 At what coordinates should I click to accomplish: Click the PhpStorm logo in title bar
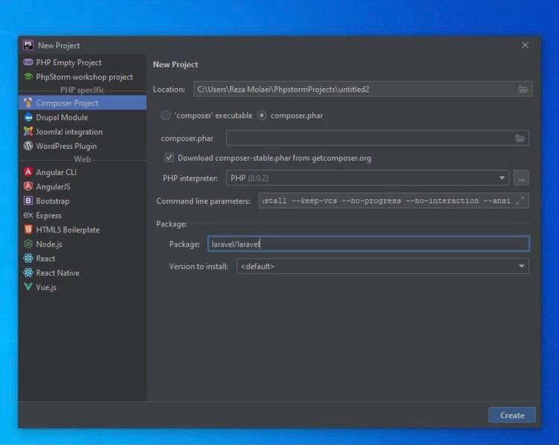click(x=28, y=45)
